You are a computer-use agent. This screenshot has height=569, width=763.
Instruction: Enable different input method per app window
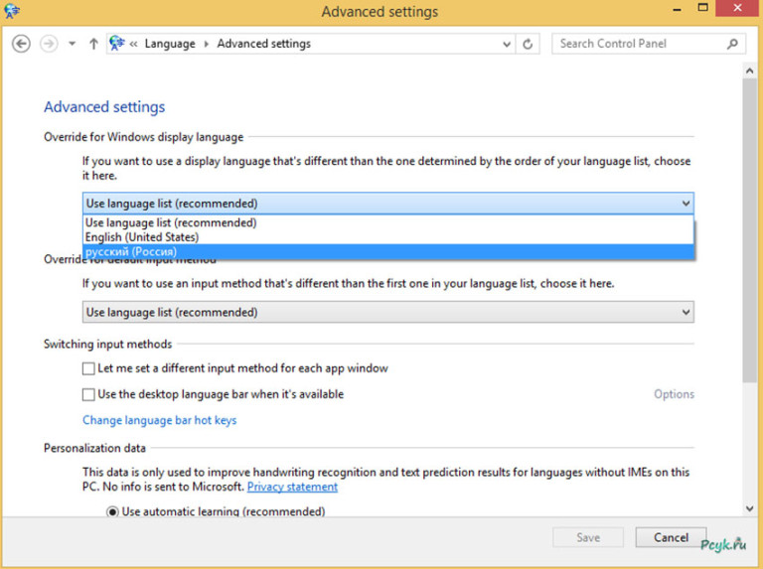tap(89, 368)
